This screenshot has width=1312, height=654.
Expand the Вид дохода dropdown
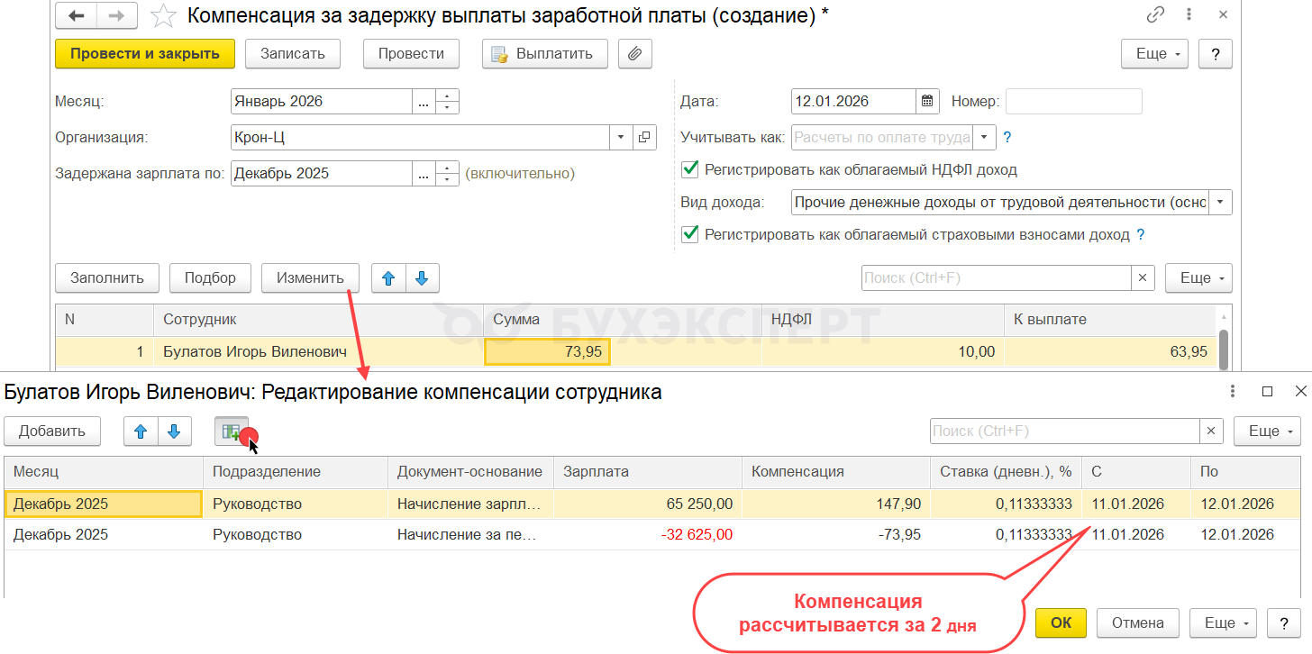1221,203
